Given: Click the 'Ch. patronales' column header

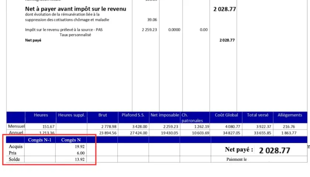Looking at the screenshot, I should point(192,118).
